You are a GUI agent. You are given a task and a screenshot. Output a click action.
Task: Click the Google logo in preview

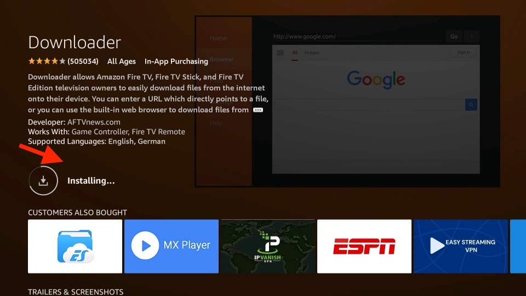pyautogui.click(x=376, y=79)
